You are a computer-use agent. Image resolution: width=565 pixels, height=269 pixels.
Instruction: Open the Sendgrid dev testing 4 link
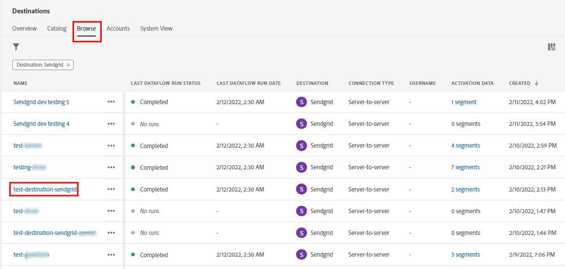(x=42, y=124)
